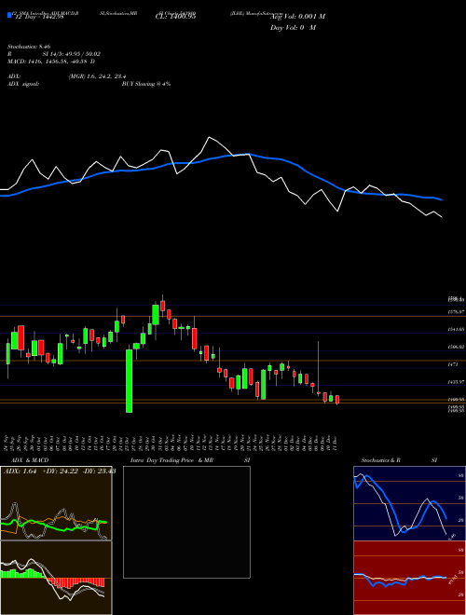Image resolution: width=466 pixels, height=615 pixels.
Task: Click the large green candle in late October
Action: coord(129,381)
